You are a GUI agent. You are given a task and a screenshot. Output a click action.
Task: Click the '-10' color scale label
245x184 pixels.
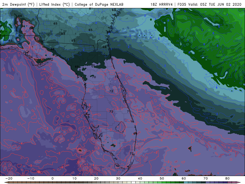click(x=31, y=178)
